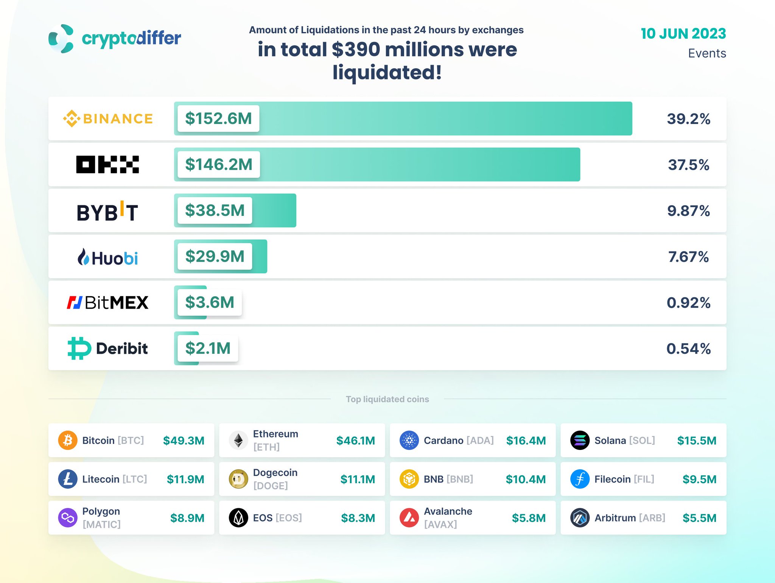Click the 7.67% percentage
This screenshot has height=583, width=775.
[x=688, y=257]
